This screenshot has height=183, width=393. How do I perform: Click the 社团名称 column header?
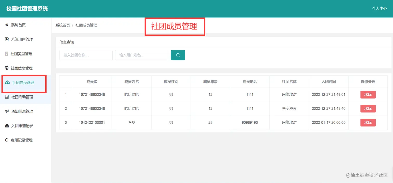pos(289,82)
